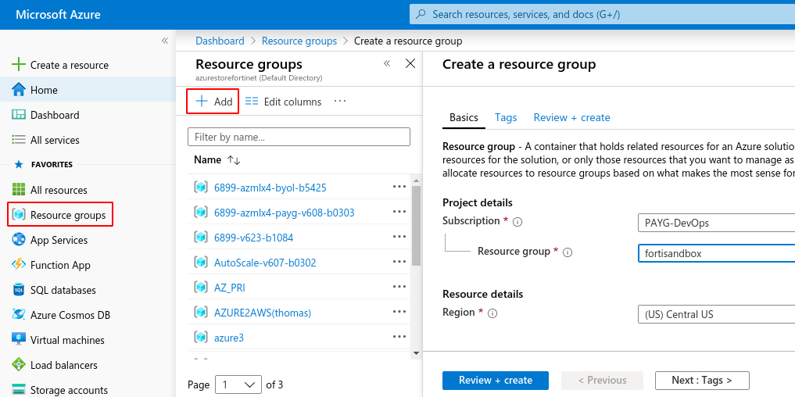
Task: Open resource group AutoScale-v607-b0302
Action: [x=265, y=263]
